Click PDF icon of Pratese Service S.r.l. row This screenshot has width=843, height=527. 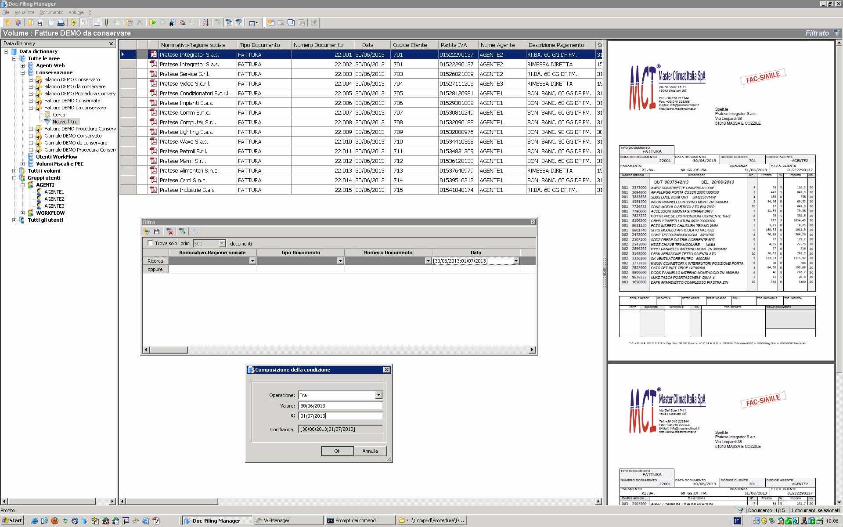(153, 74)
